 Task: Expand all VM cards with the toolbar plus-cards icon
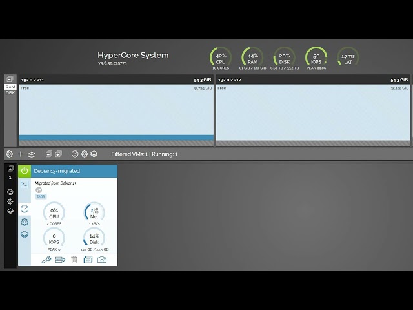coord(59,154)
